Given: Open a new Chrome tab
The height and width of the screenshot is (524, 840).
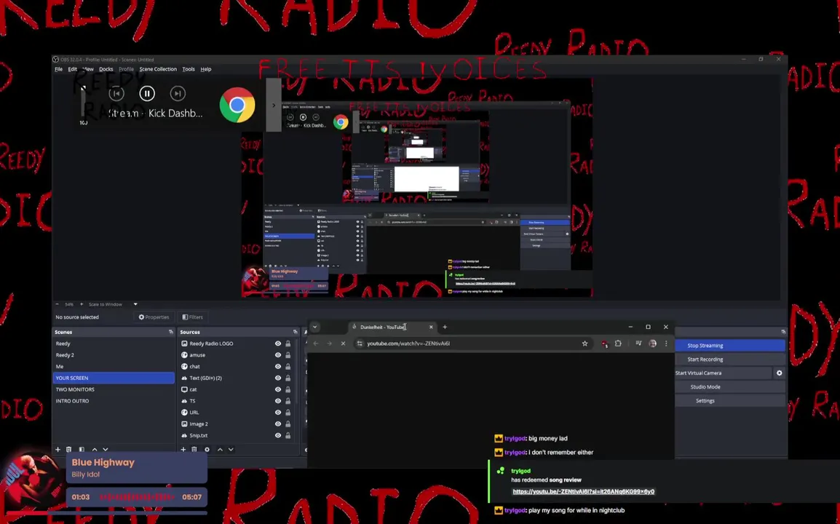Looking at the screenshot, I should (x=445, y=327).
